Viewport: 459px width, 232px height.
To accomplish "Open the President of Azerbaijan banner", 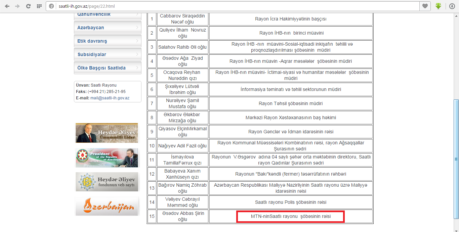I will [x=107, y=157].
